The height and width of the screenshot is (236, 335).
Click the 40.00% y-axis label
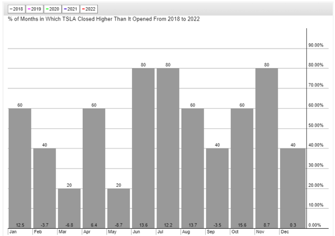tap(316, 145)
